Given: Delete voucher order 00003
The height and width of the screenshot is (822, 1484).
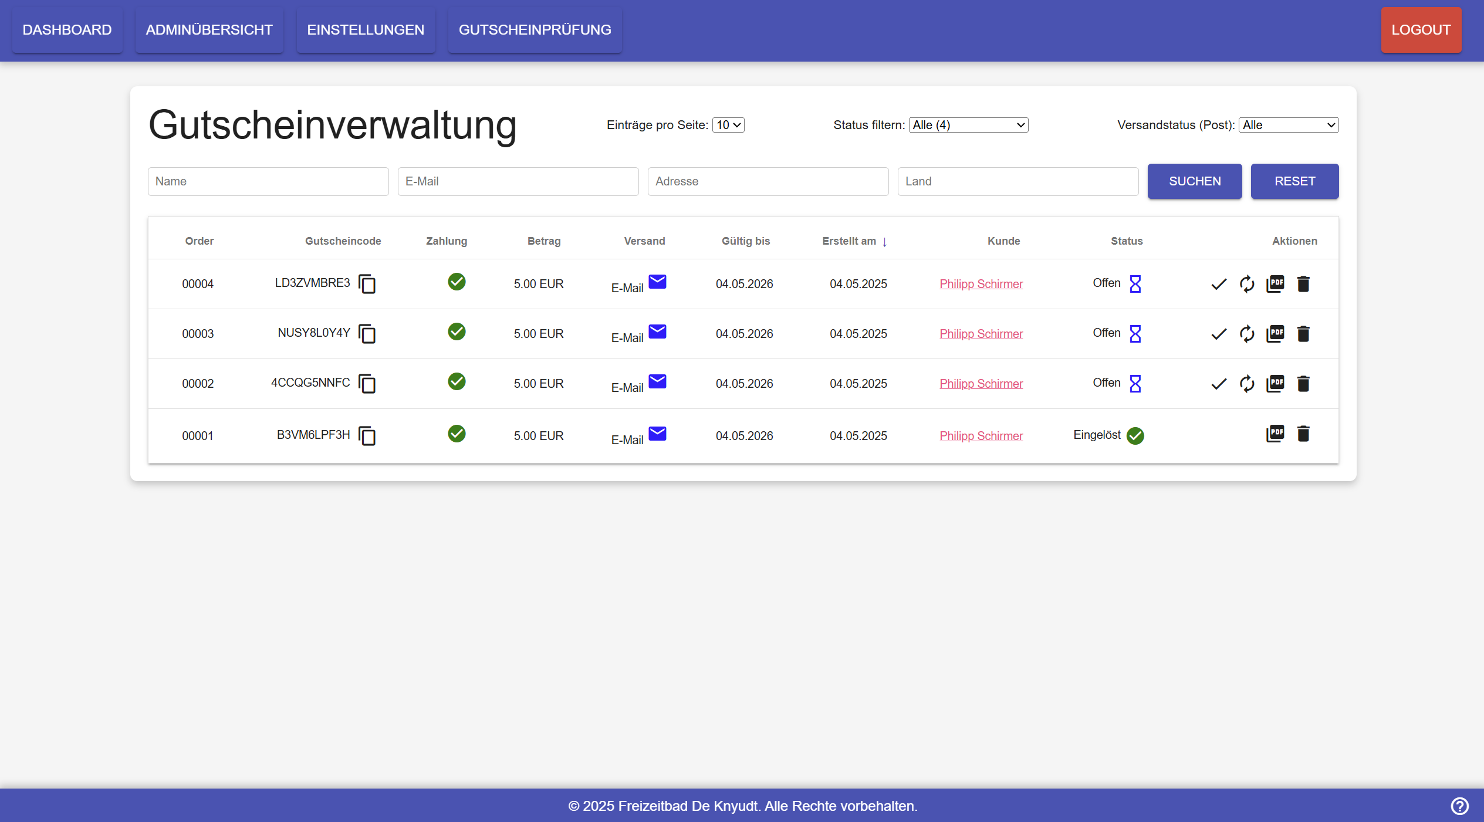Looking at the screenshot, I should (x=1303, y=334).
